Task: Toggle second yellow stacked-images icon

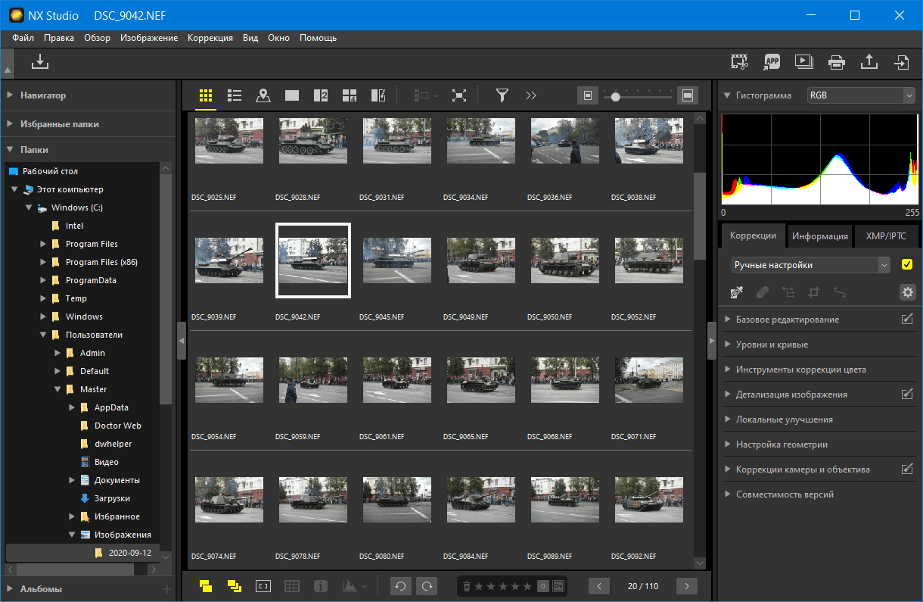Action: (234, 585)
